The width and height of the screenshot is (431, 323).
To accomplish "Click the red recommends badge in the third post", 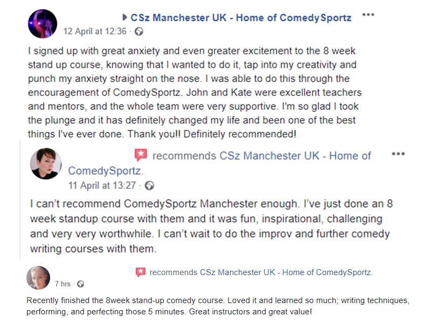I will [141, 272].
